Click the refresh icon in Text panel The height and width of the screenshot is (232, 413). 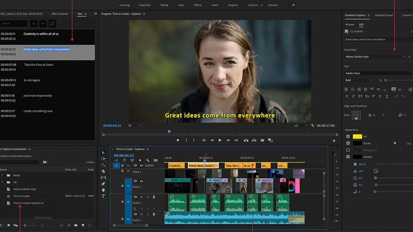(x=52, y=24)
